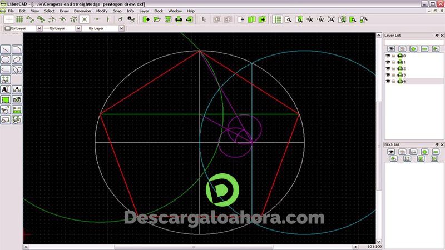Toggle visibility of layer 3

pos(388,74)
